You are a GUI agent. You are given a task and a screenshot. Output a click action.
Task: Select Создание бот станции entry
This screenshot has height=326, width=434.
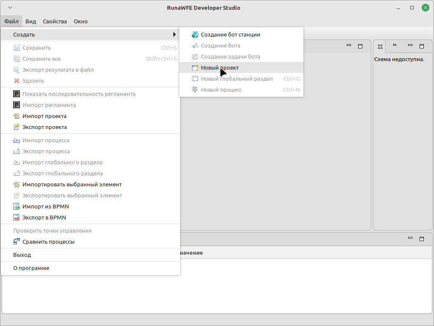coord(241,35)
